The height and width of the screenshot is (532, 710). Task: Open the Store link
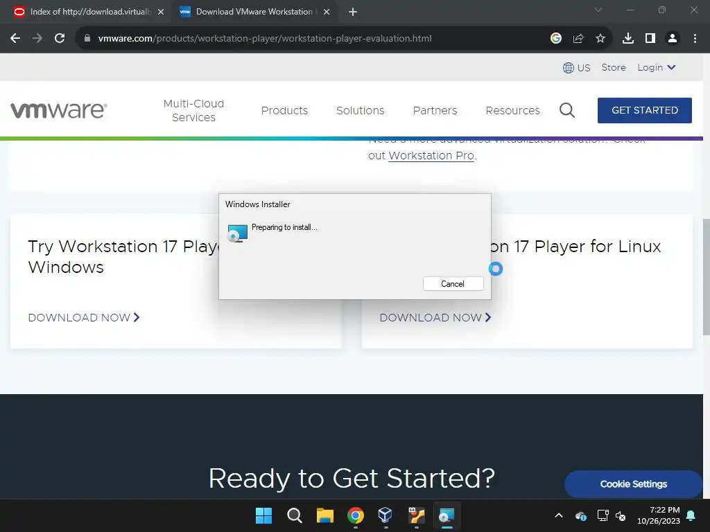click(x=614, y=67)
